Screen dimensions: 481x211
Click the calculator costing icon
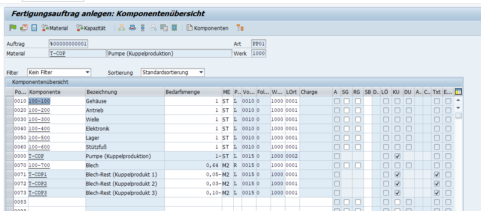coord(34,28)
